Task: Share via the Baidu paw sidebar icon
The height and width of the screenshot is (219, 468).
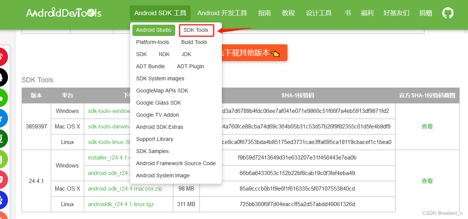Action: pyautogui.click(x=2, y=200)
